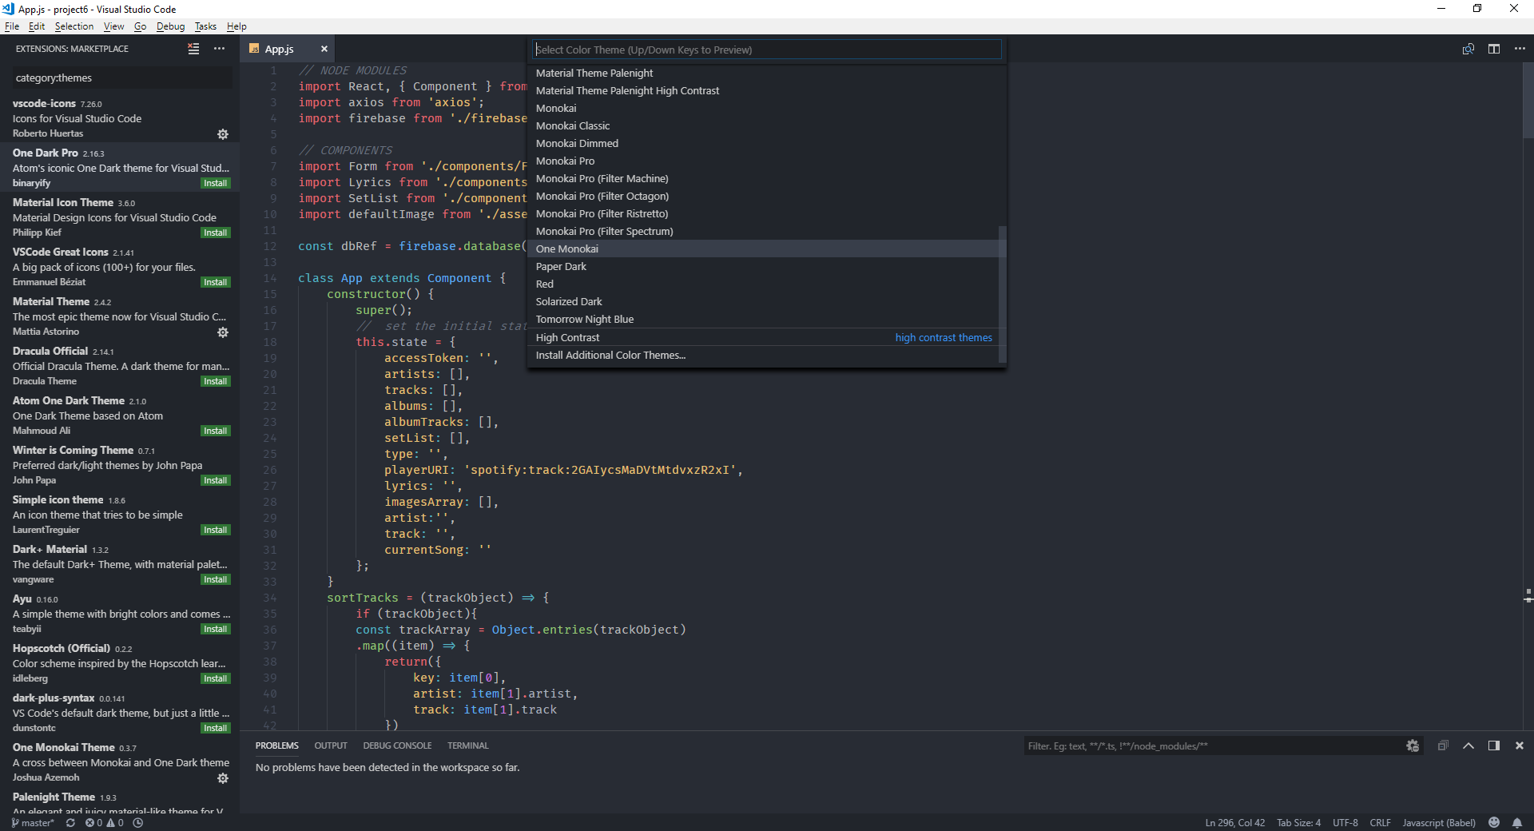
Task: Open editor more actions ellipsis
Action: click(1520, 49)
